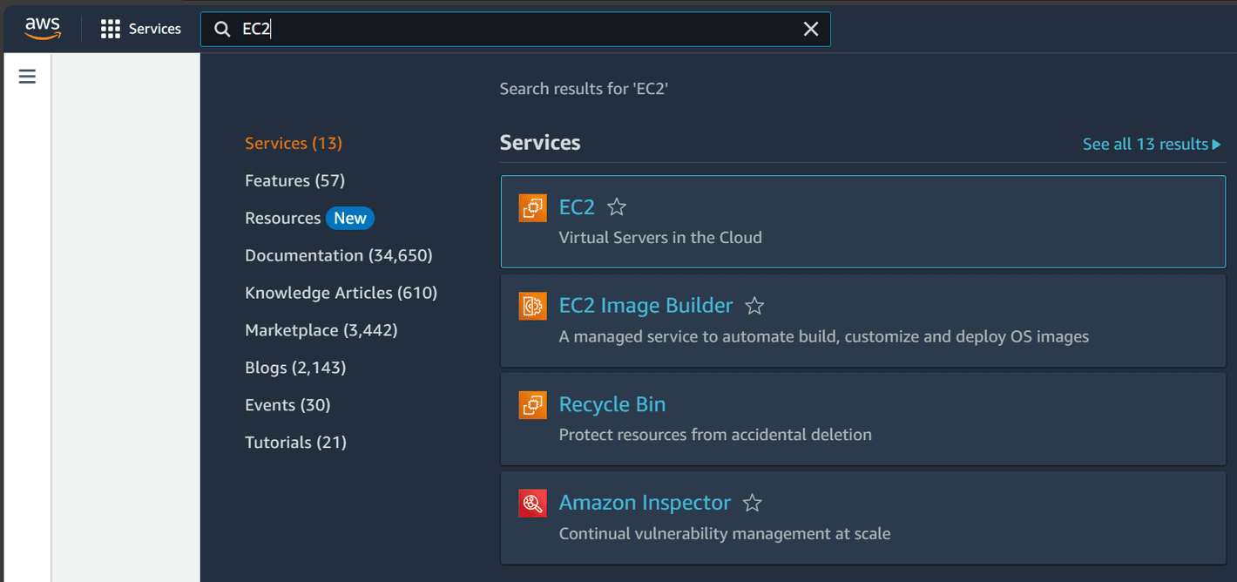The width and height of the screenshot is (1237, 582).
Task: Click the Amazon Inspector service icon
Action: pyautogui.click(x=531, y=503)
